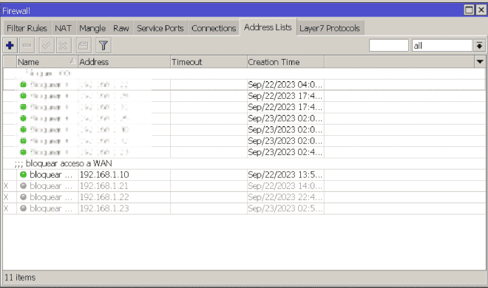Click the Disable X toolbar button

pyautogui.click(x=64, y=46)
